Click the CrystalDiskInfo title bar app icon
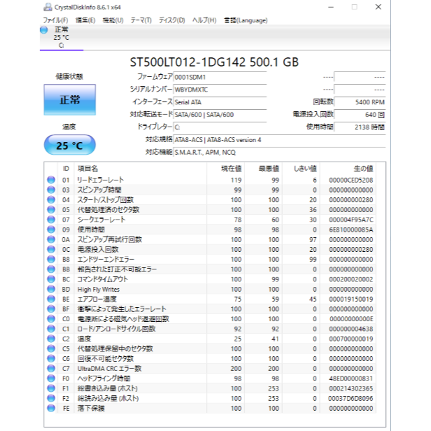Screen dimensions: 431x431 (48, 7)
